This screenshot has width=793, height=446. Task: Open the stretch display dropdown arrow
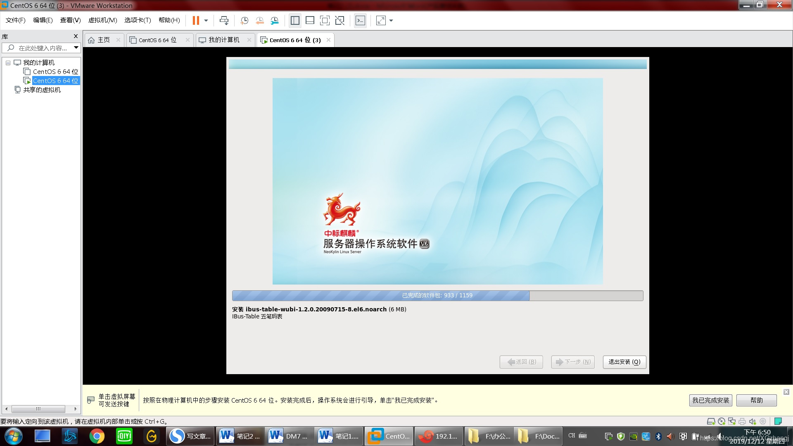(x=391, y=20)
